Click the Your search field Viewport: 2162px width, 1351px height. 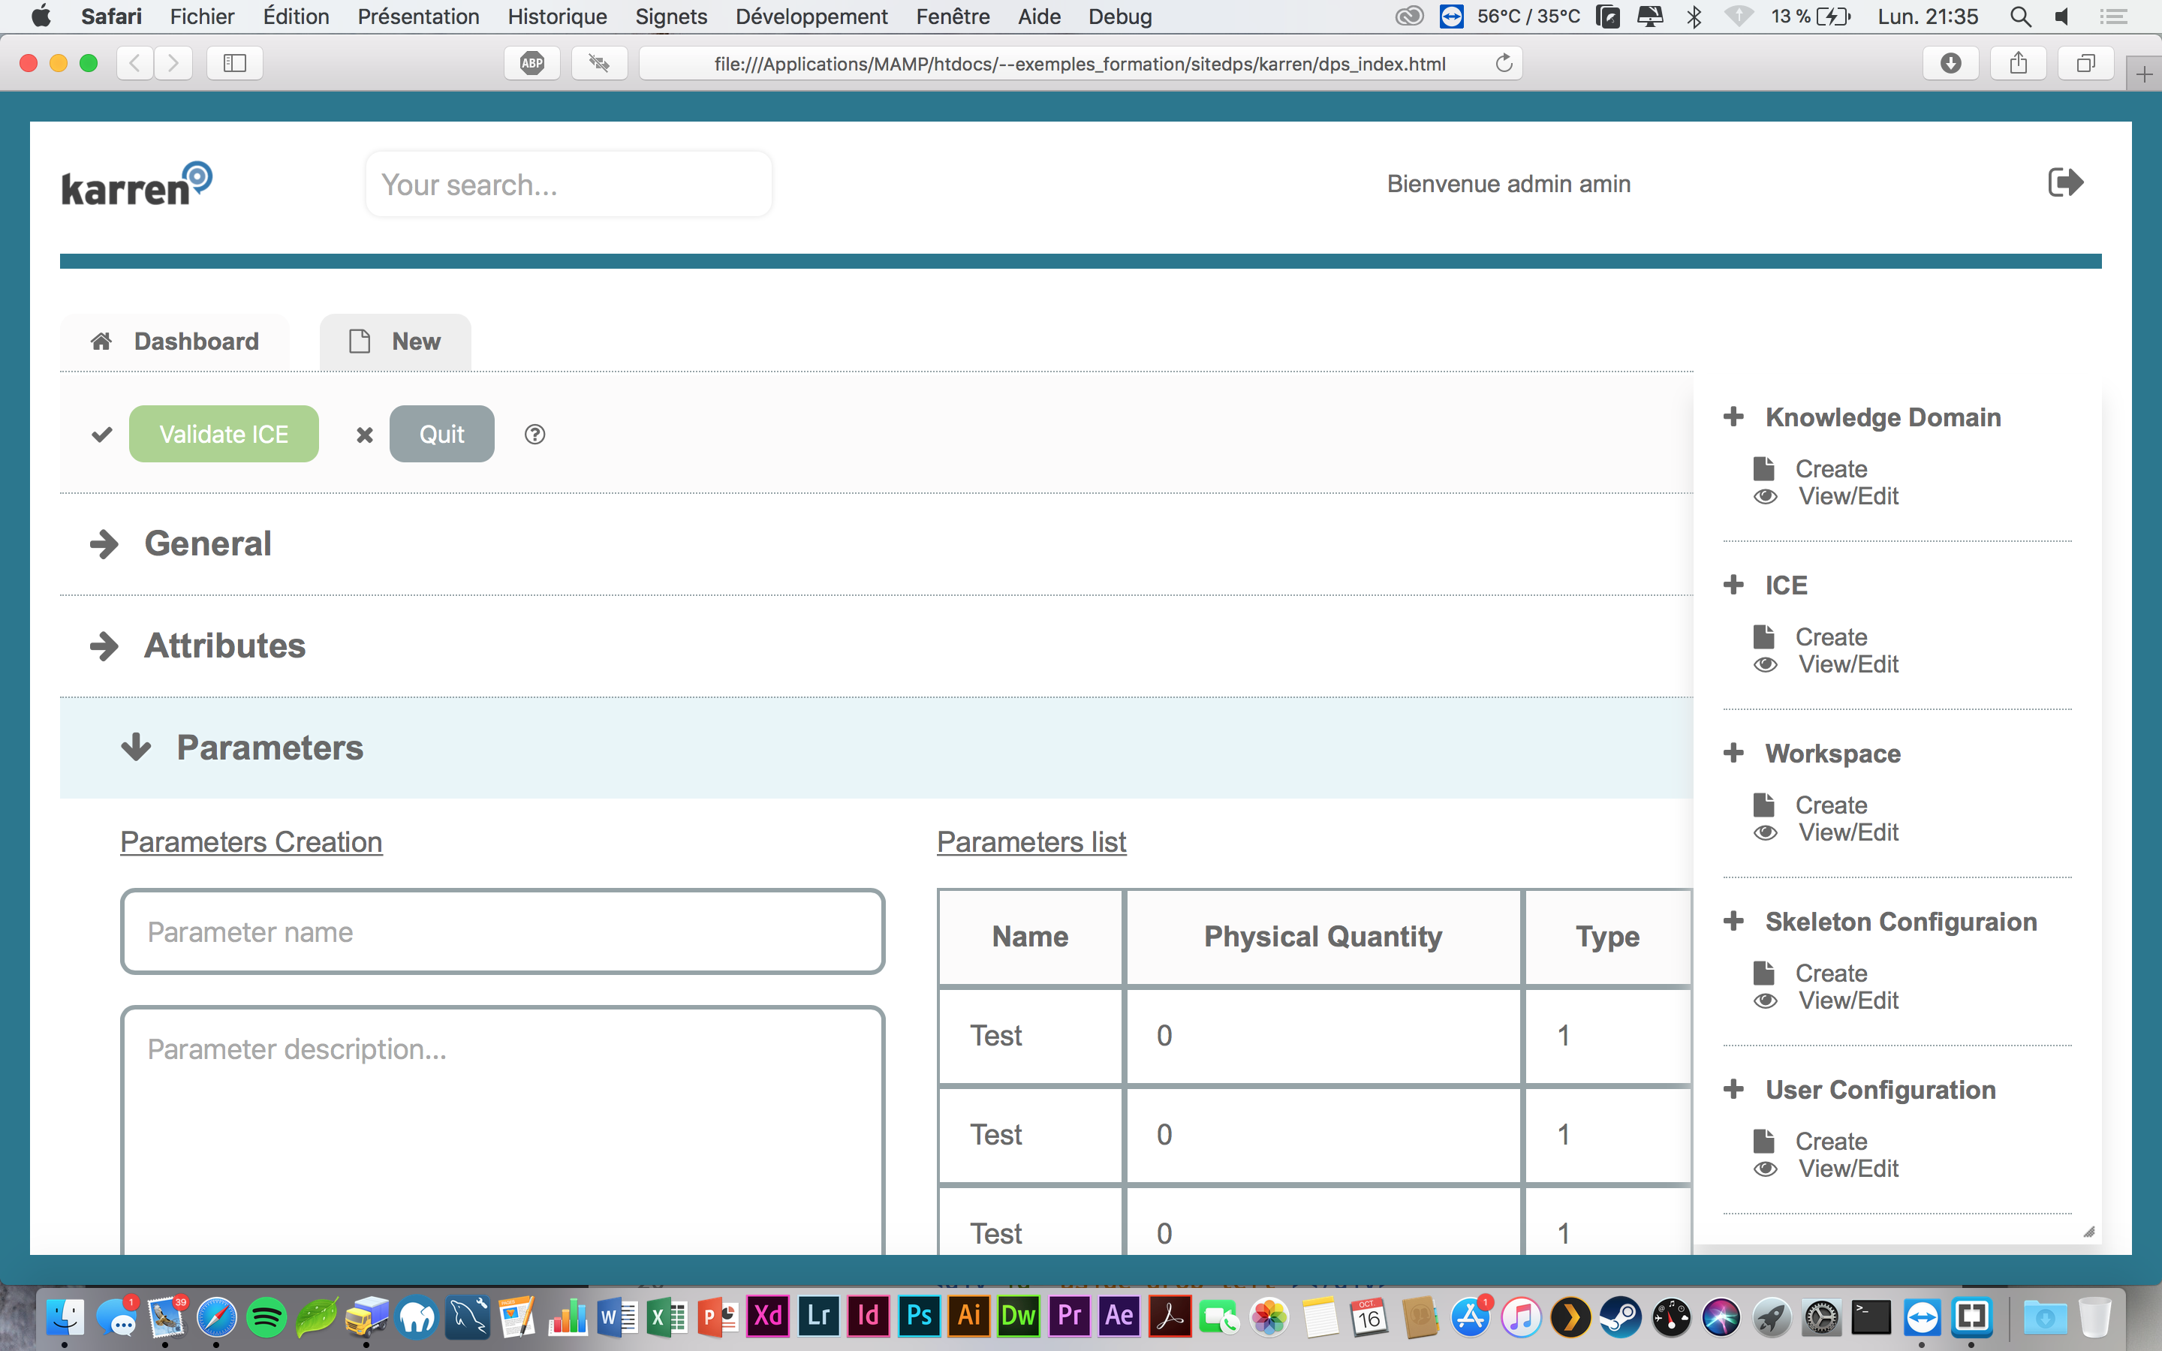568,184
